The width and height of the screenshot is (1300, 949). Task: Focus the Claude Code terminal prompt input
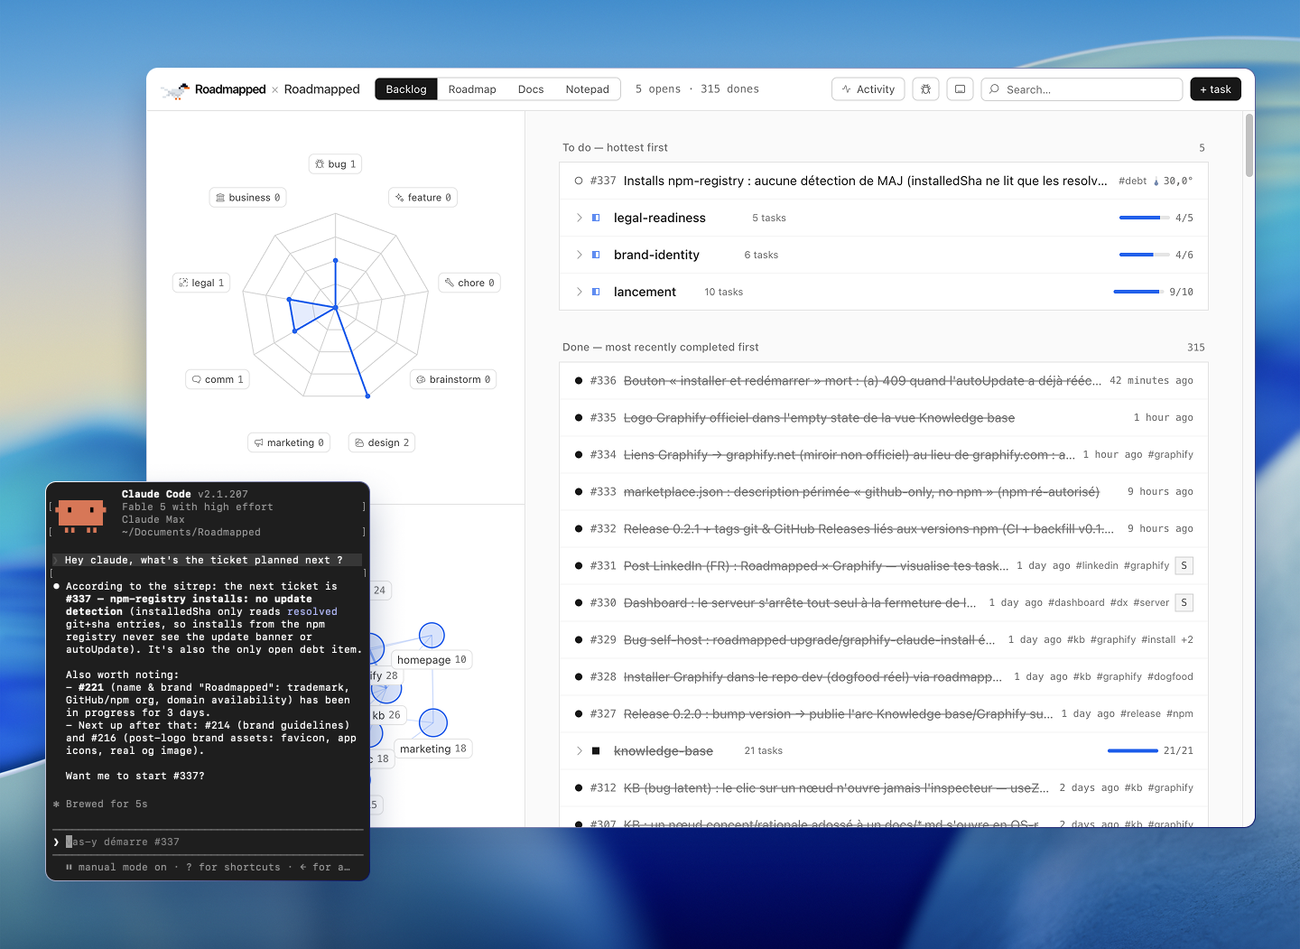click(209, 842)
